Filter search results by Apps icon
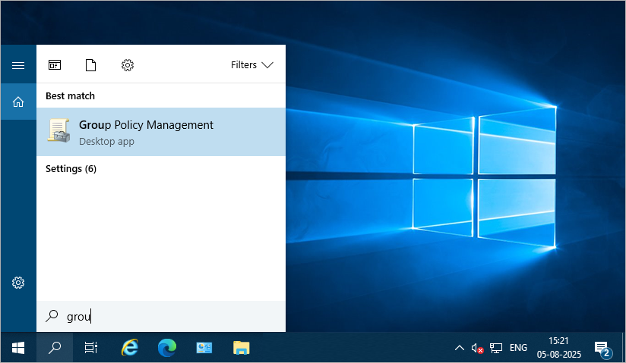Screen dimensions: 626x363 coord(55,65)
